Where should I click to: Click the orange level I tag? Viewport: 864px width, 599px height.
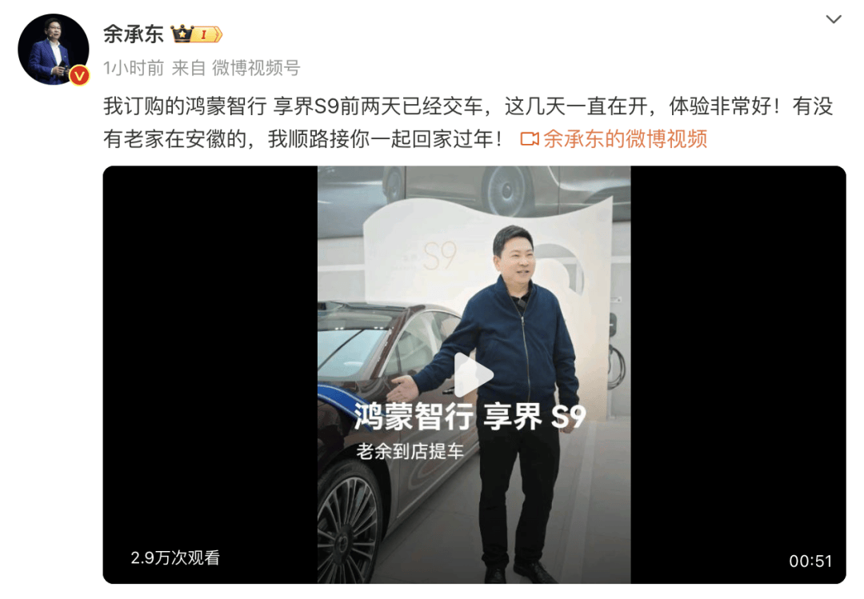(208, 34)
